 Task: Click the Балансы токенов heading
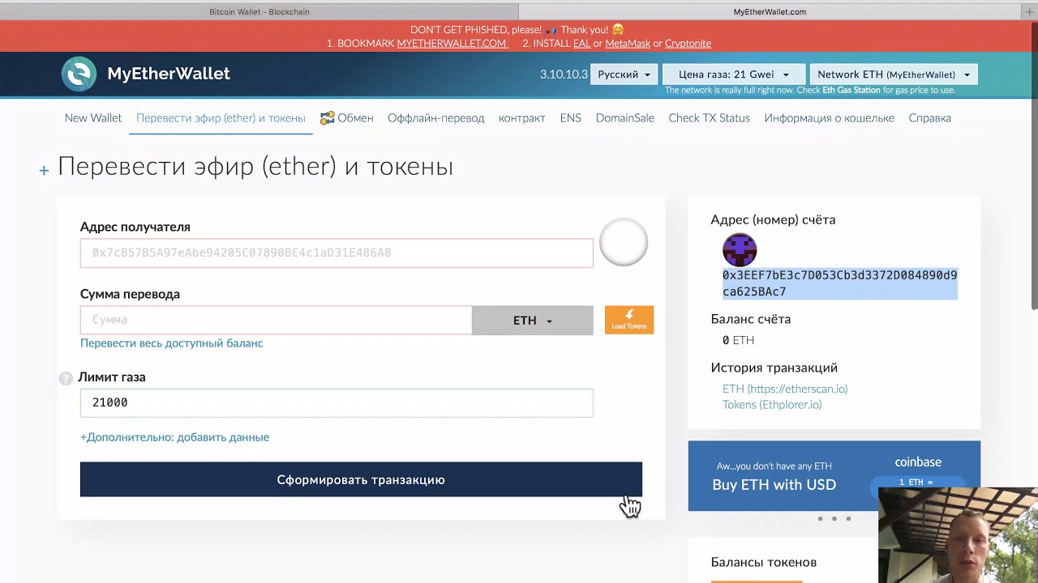point(763,562)
